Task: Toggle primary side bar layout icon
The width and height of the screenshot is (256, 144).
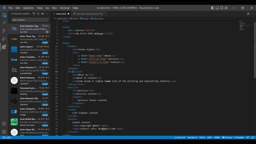Action: (213, 8)
